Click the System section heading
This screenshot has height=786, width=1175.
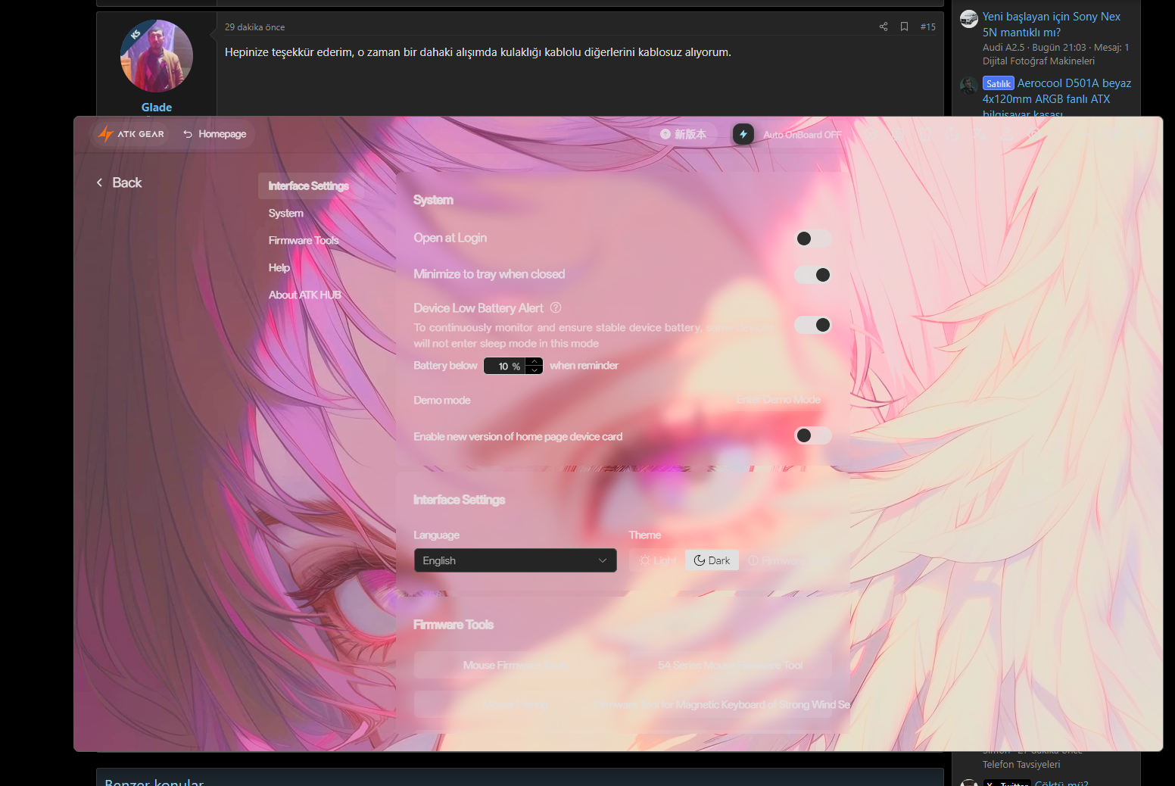click(434, 200)
